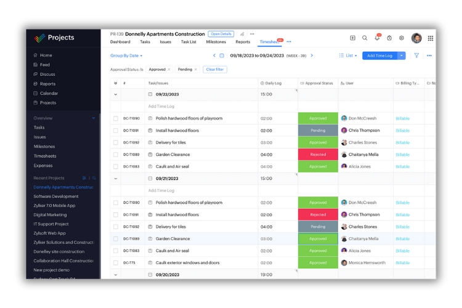Open Timesheets in the sidebar Overview
Image resolution: width=462 pixels, height=308 pixels.
point(44,156)
